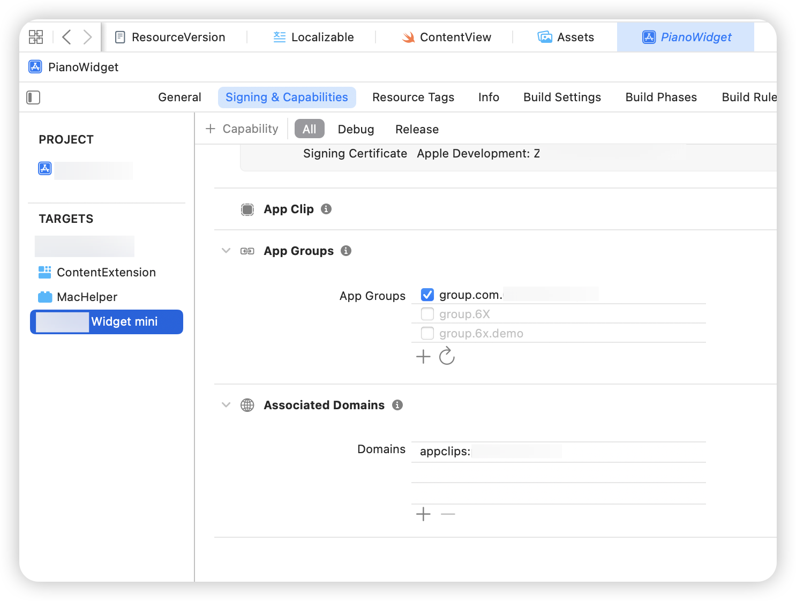The width and height of the screenshot is (796, 601).
Task: Refresh the App Groups list
Action: pos(447,356)
